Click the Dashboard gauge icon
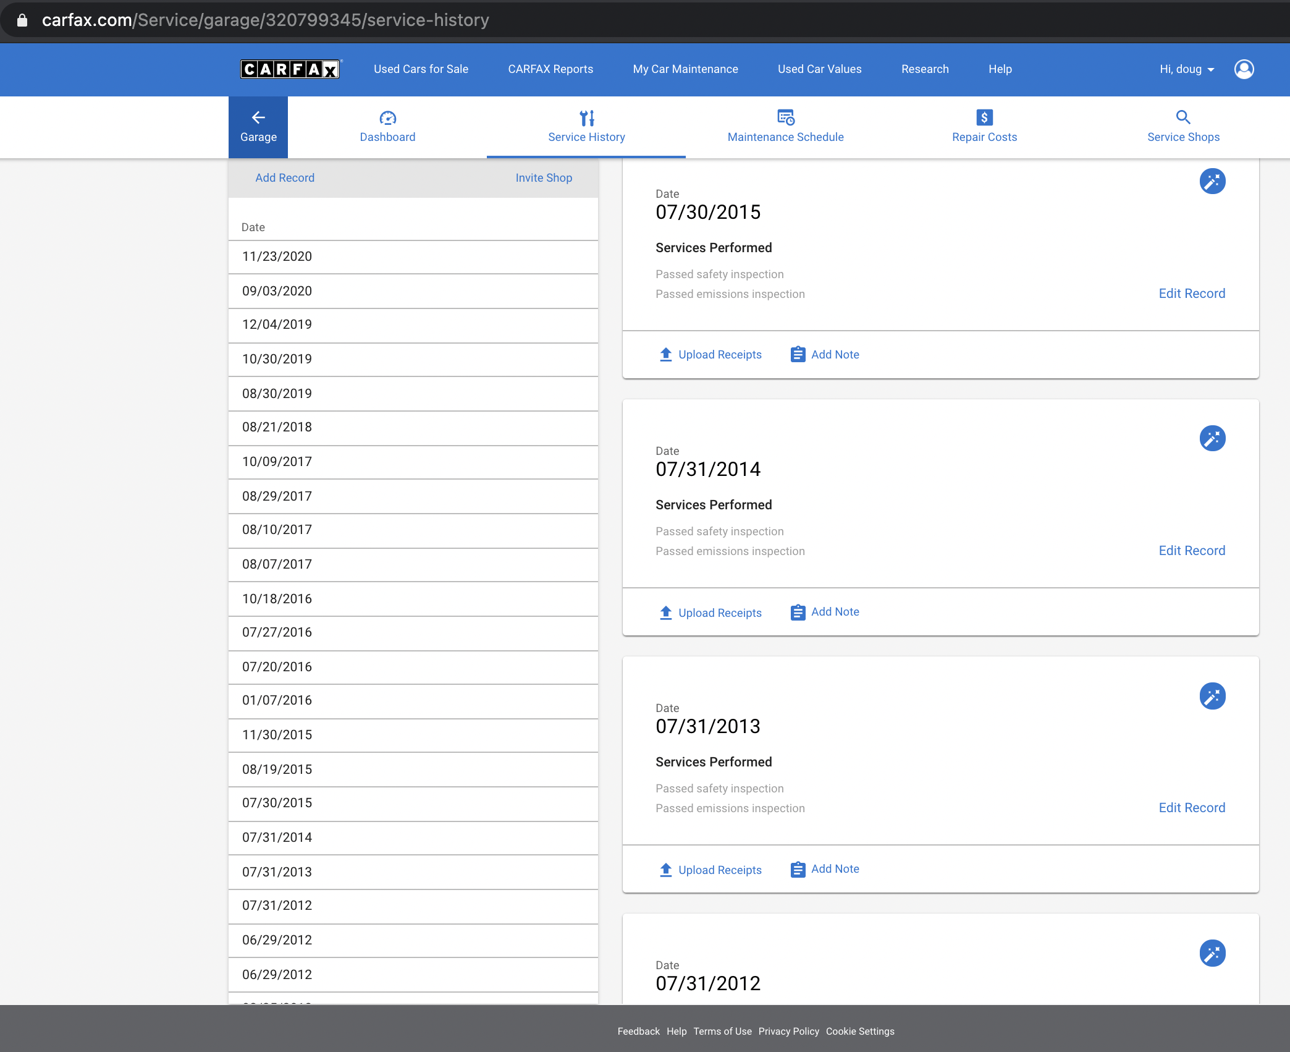 click(387, 117)
